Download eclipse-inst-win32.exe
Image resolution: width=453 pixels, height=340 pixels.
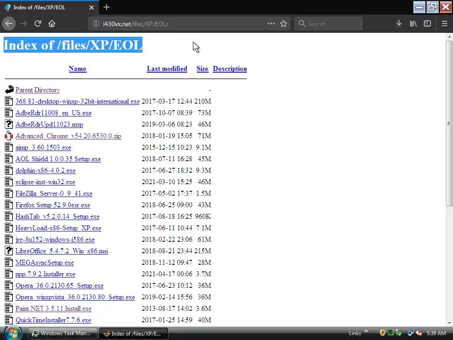coord(46,182)
